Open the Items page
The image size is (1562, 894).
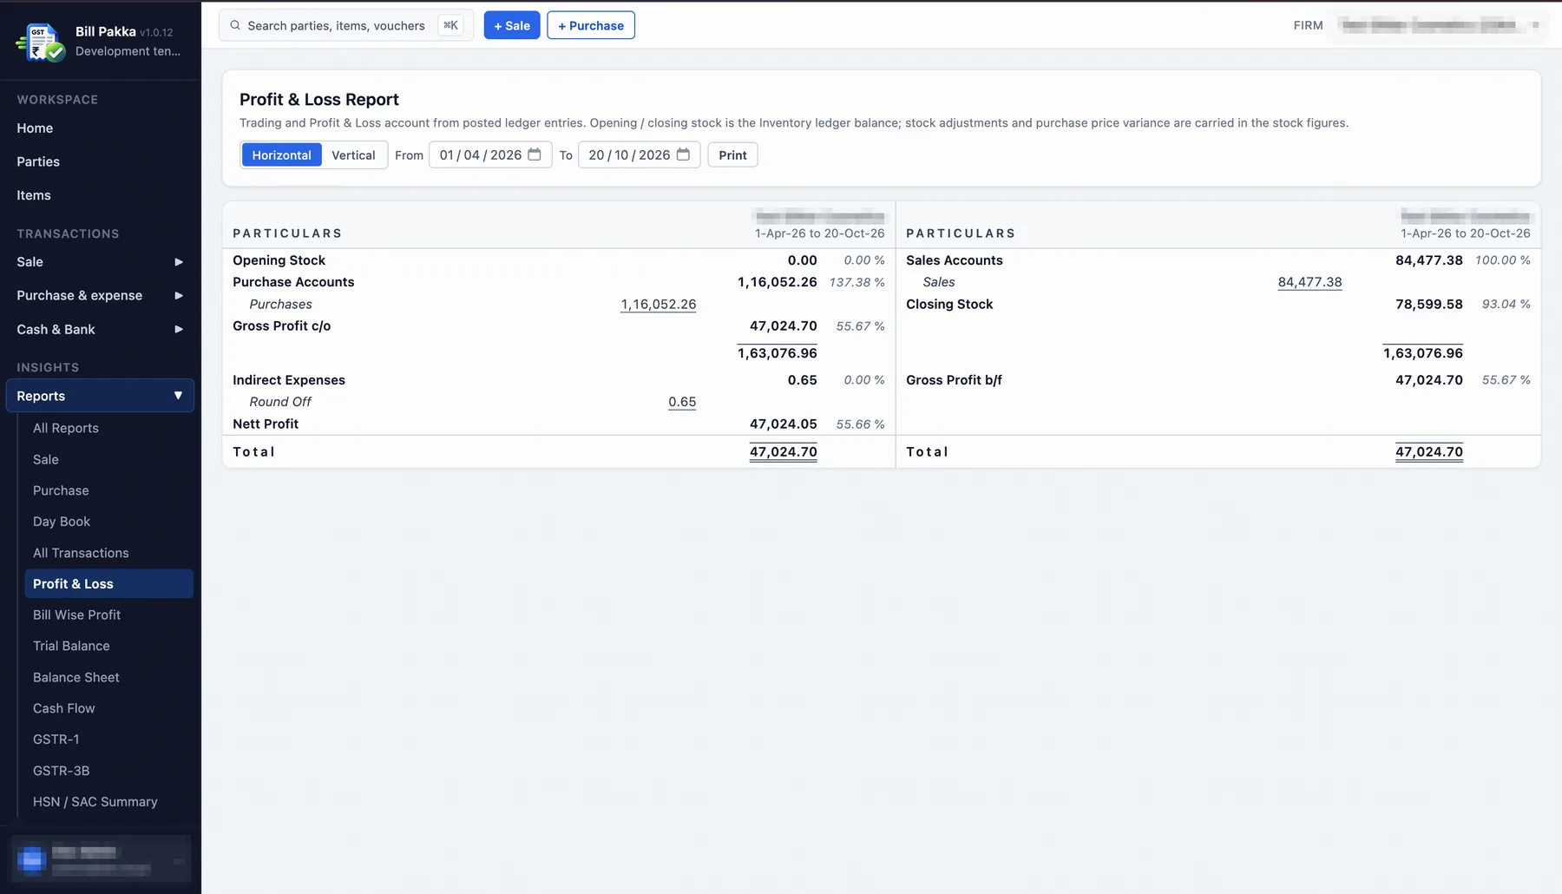click(100, 195)
